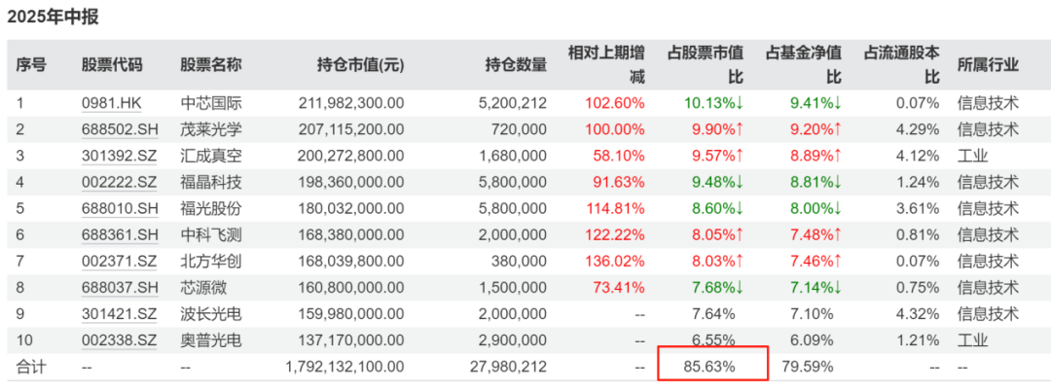Select stock name 中科飞测
Viewport: 1051px width, 391px height.
(210, 235)
